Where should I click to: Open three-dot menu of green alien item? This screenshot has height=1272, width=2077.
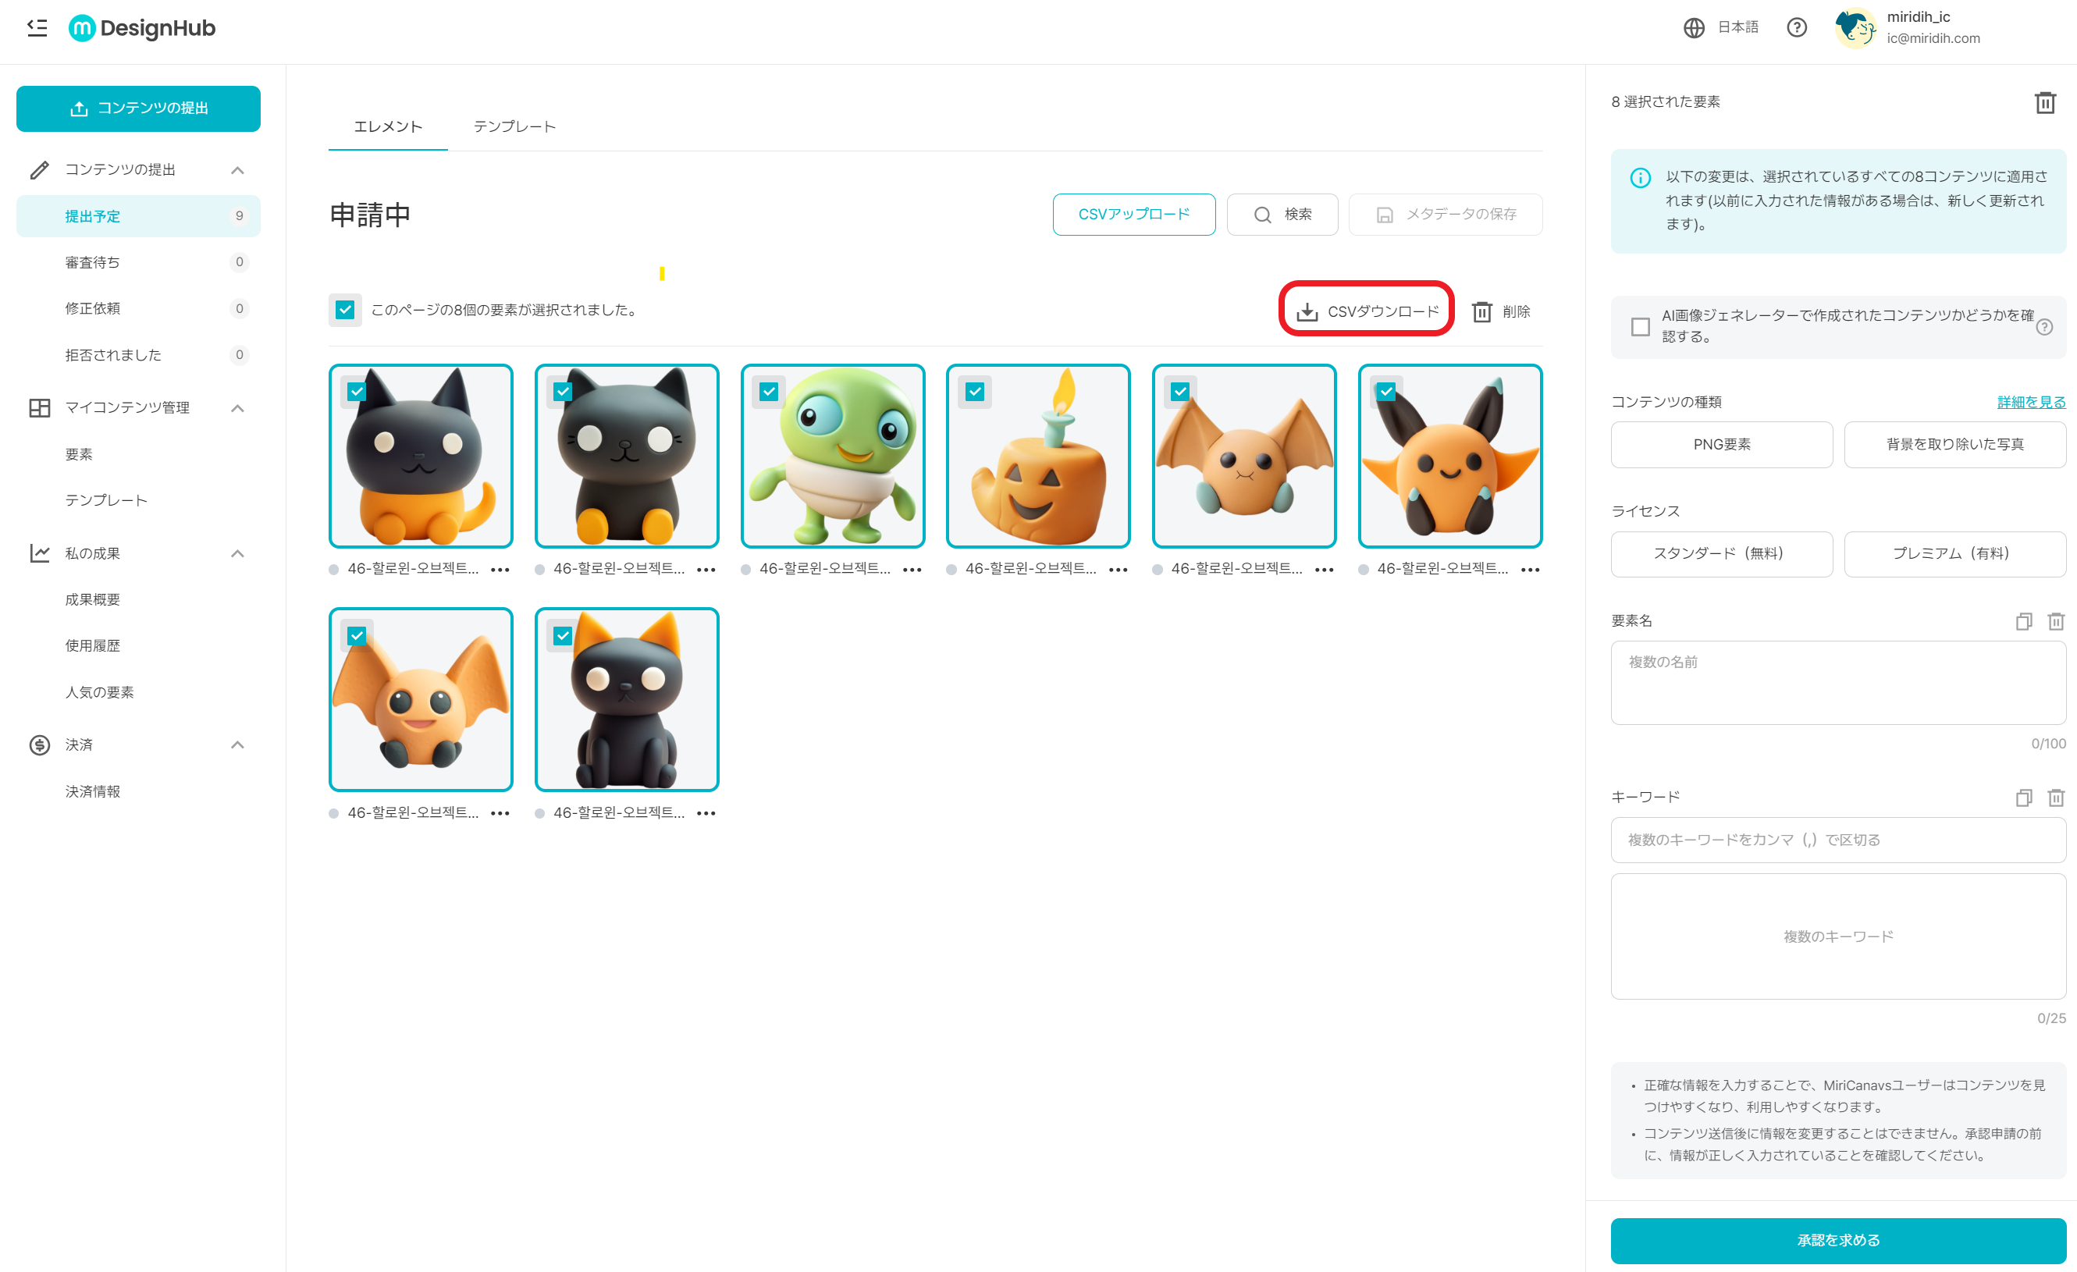click(x=911, y=570)
